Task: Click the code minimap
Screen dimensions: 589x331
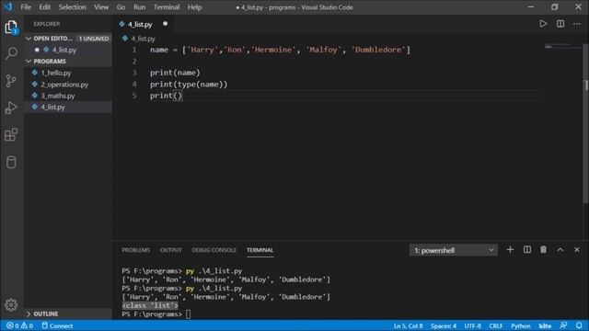Action: 562,46
